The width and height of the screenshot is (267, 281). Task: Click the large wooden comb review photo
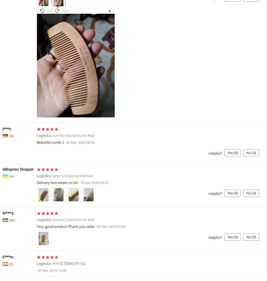pyautogui.click(x=76, y=66)
